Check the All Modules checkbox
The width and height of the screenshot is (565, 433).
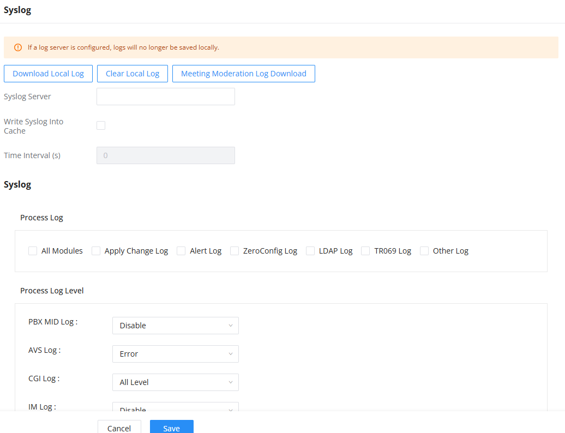[x=33, y=251]
